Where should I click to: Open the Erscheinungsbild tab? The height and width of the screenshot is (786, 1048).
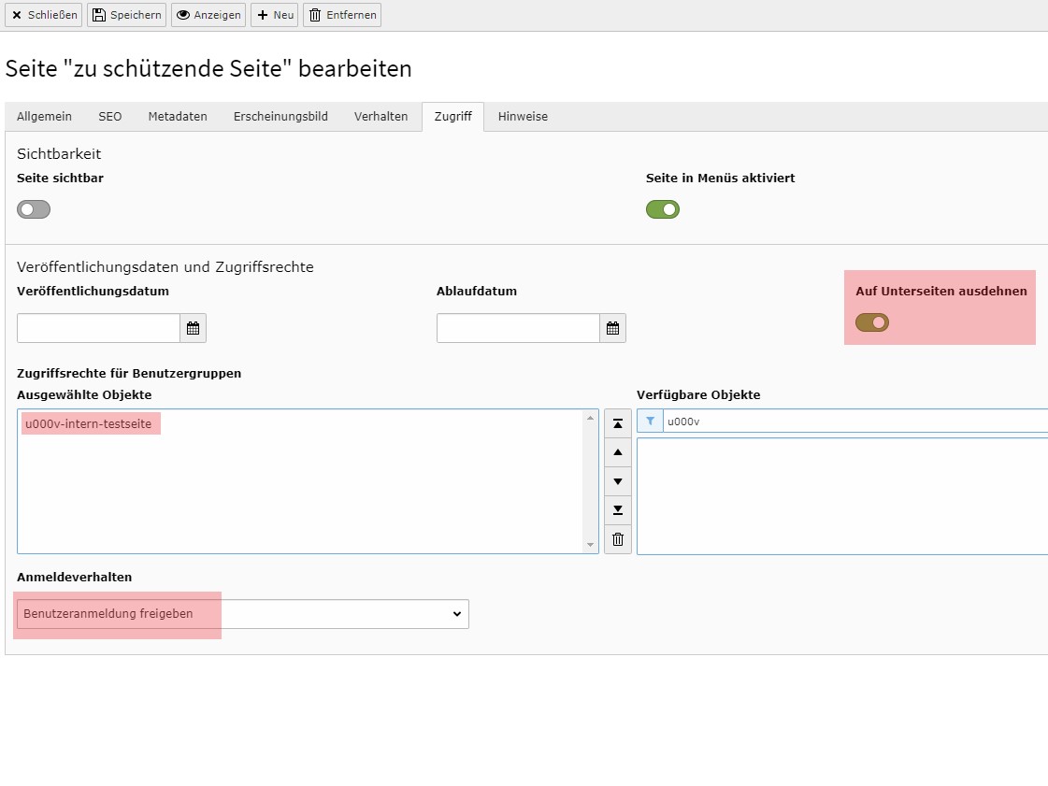pos(280,117)
